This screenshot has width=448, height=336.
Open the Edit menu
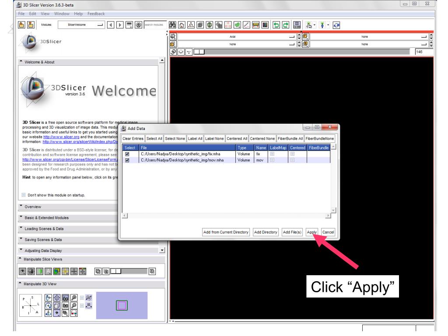[32, 14]
